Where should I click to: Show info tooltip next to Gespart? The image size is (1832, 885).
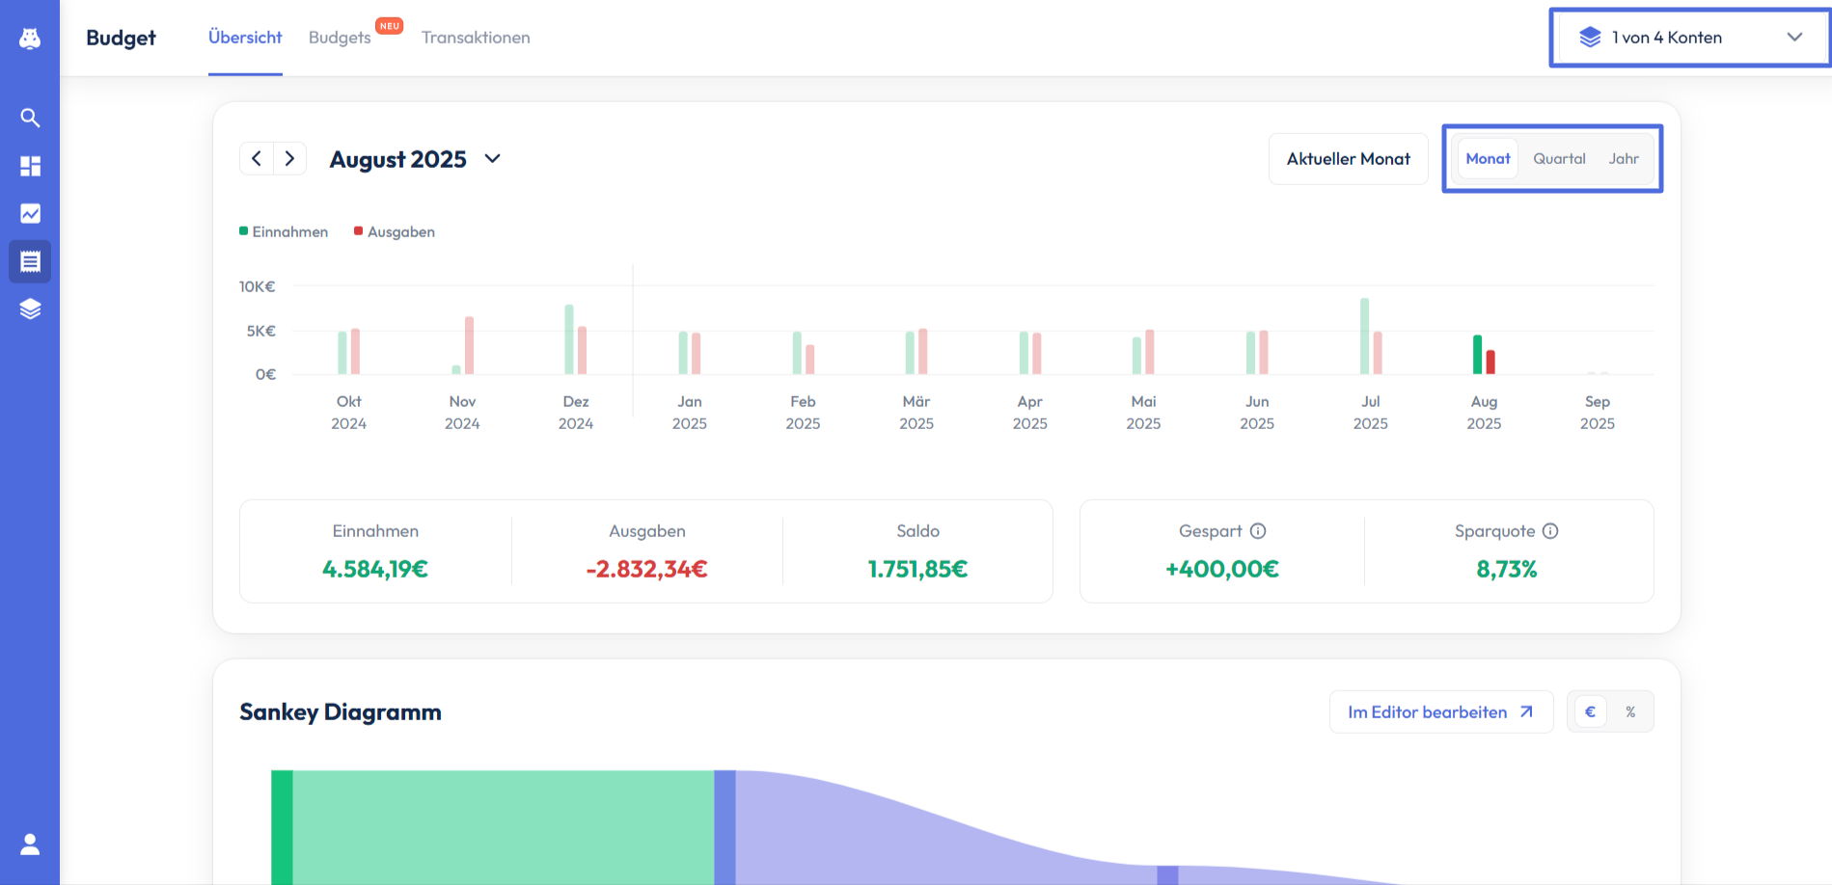[1258, 531]
